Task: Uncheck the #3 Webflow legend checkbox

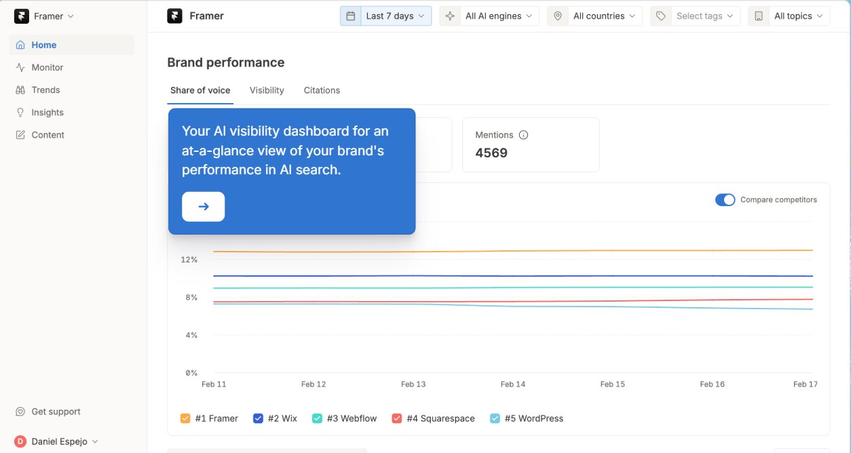Action: (x=317, y=418)
